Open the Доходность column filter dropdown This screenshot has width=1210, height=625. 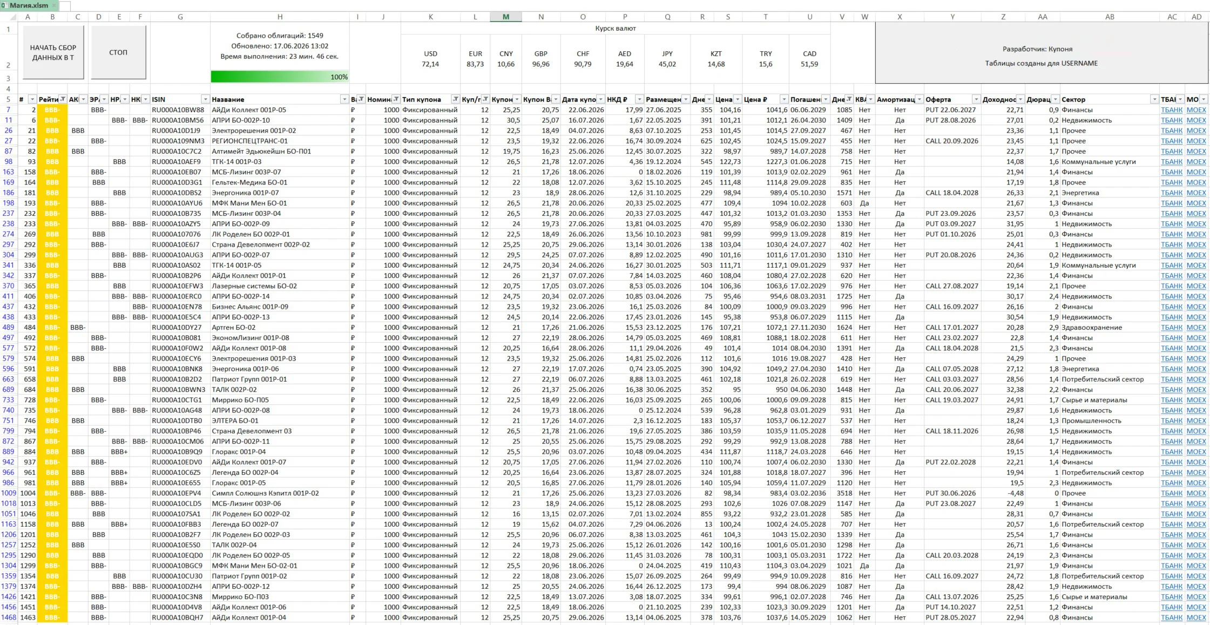[x=1020, y=99]
